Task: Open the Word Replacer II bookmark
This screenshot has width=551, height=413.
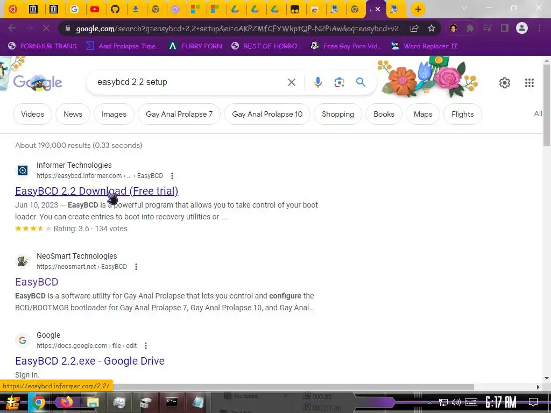Action: (424, 46)
